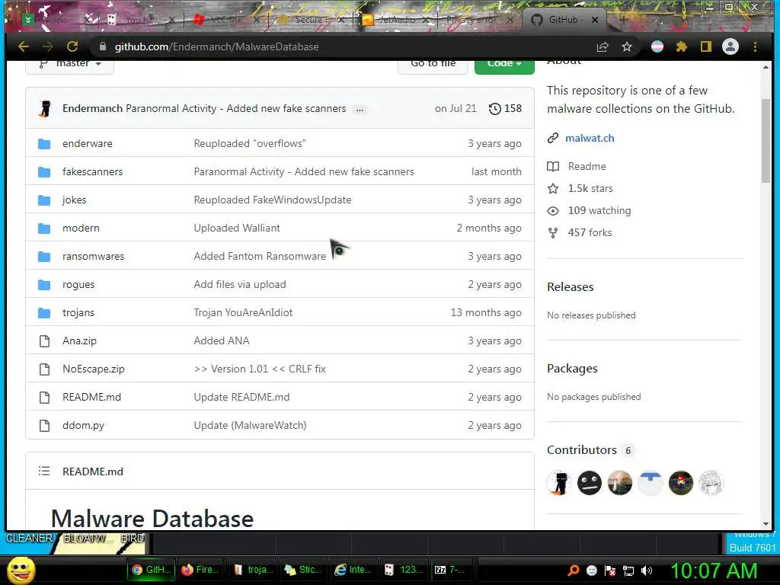This screenshot has height=585, width=780.
Task: Share this page via share icon
Action: pos(603,46)
